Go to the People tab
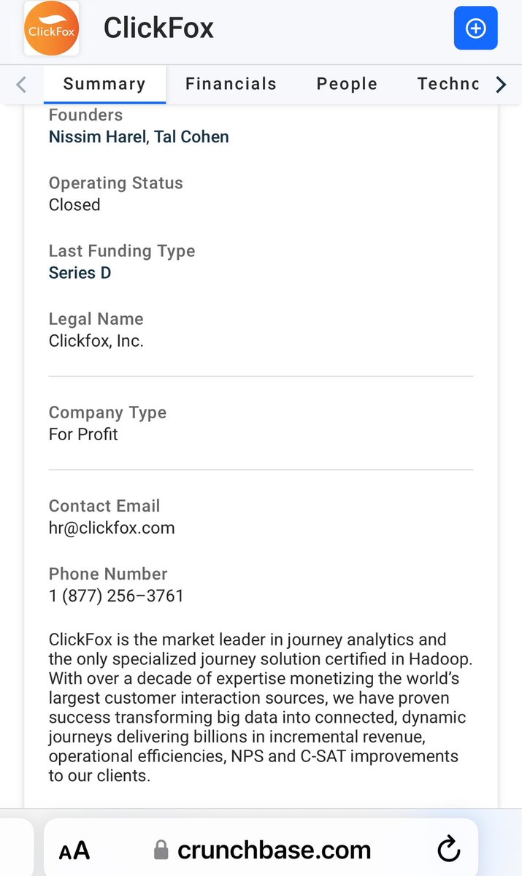 point(347,84)
